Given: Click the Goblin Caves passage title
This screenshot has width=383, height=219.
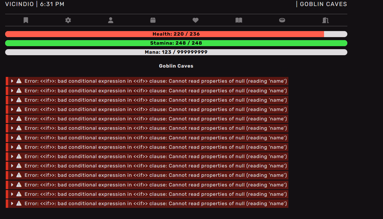Looking at the screenshot, I should coord(176,66).
